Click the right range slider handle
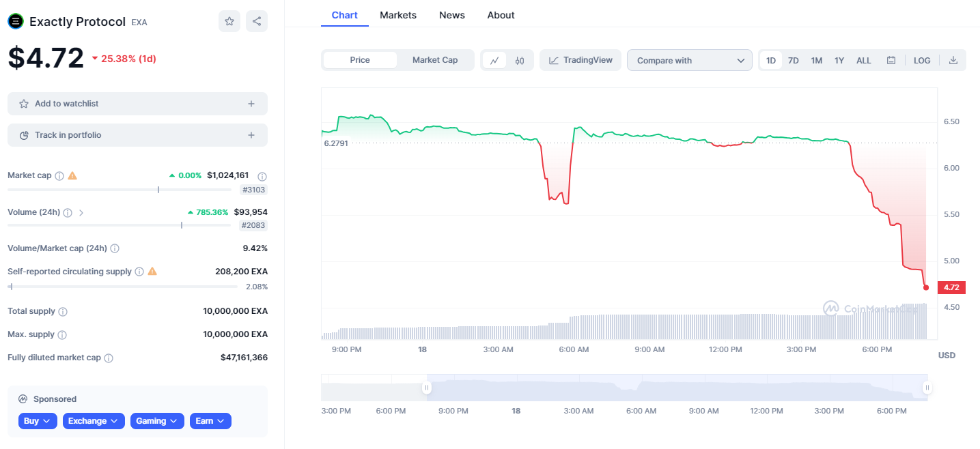 pyautogui.click(x=927, y=388)
